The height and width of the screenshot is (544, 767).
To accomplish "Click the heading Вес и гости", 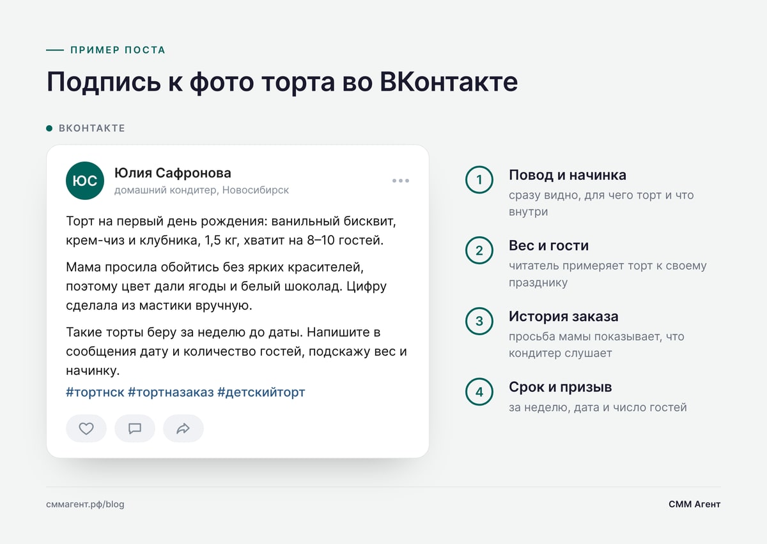I will point(549,246).
